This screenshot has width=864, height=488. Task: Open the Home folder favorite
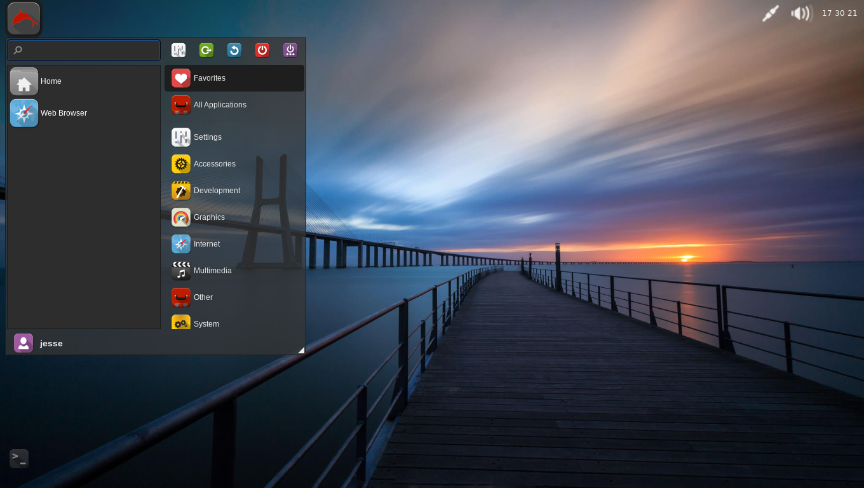coord(84,81)
